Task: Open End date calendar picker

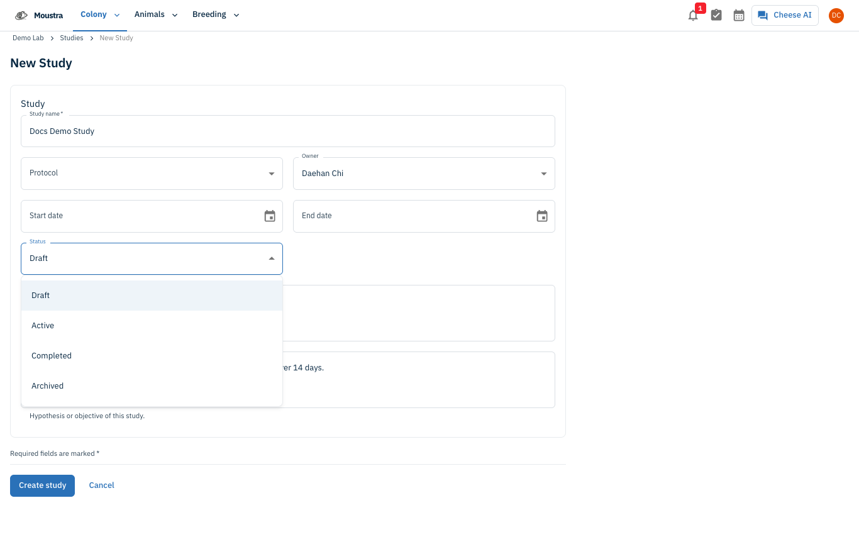Action: click(x=542, y=216)
